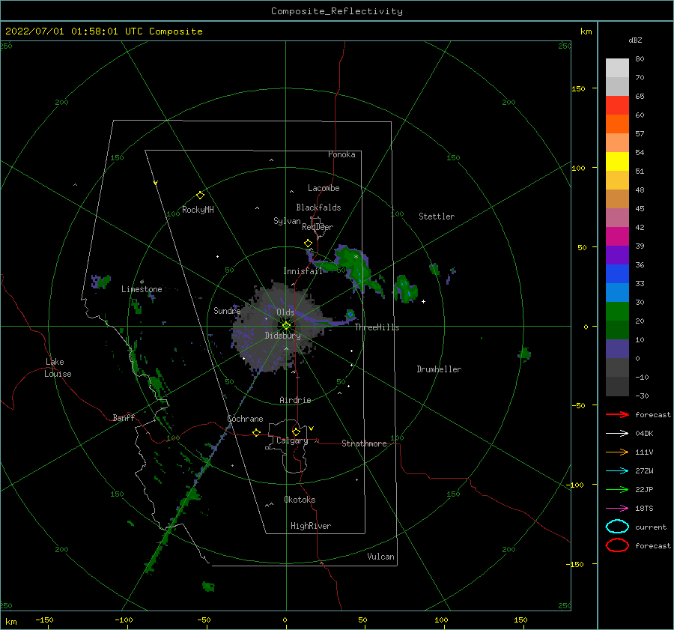This screenshot has height=630, width=674.
Task: Click the km unit label beside the timestamp
Action: pos(586,31)
